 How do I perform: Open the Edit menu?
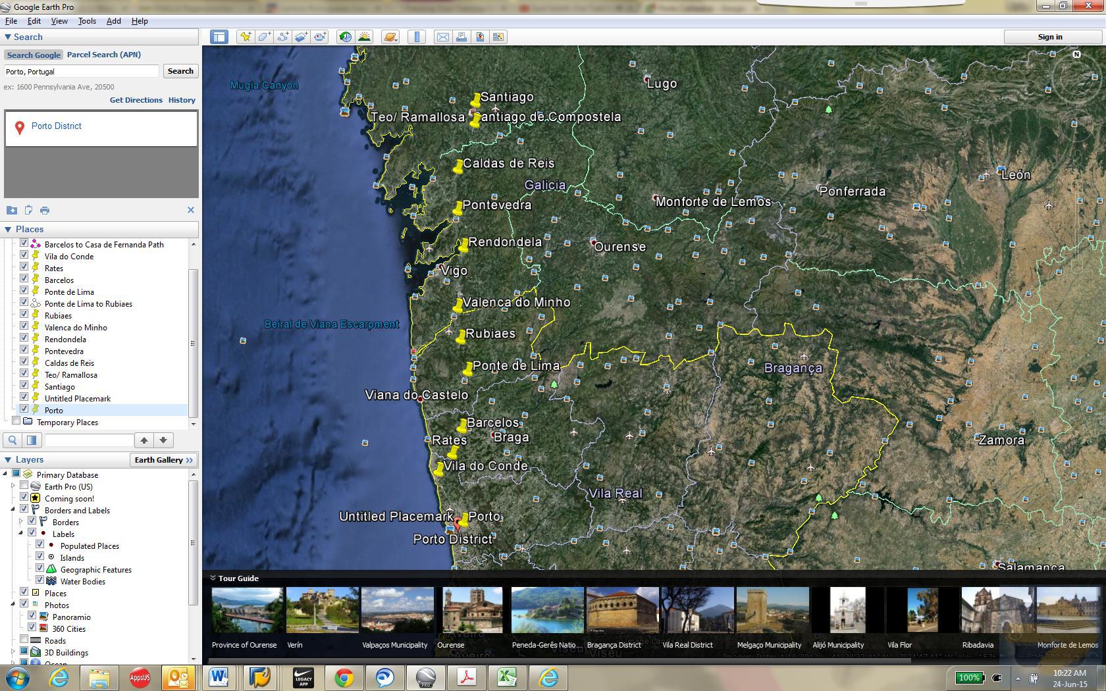tap(34, 21)
